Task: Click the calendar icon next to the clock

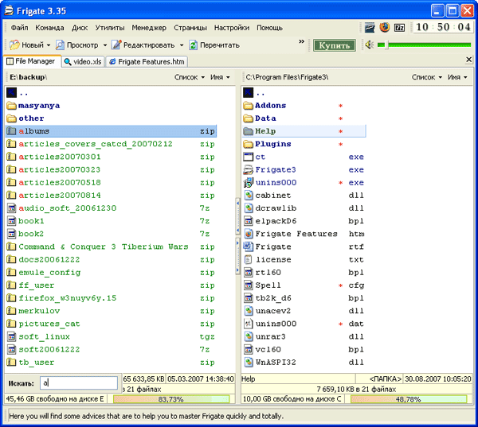Action: (399, 27)
